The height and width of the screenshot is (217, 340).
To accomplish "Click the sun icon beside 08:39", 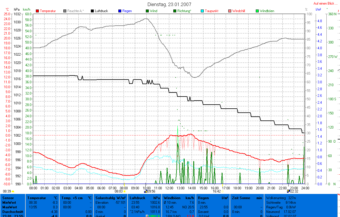I will [13, 191].
